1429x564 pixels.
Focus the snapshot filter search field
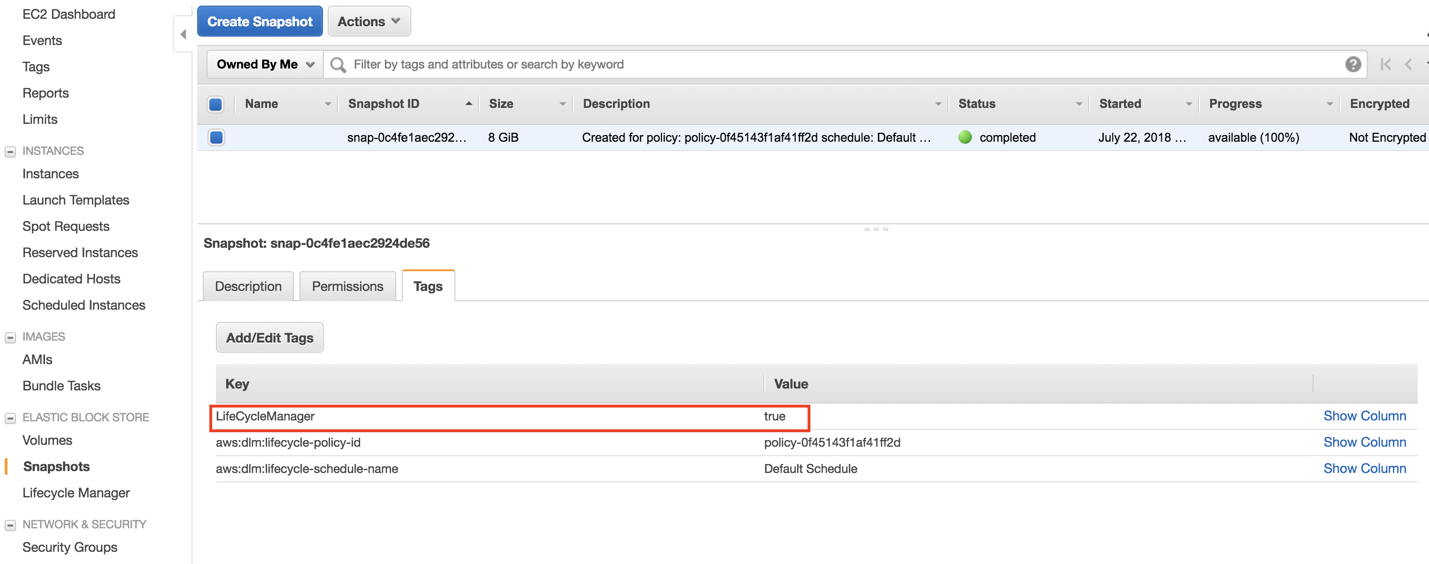pos(832,65)
